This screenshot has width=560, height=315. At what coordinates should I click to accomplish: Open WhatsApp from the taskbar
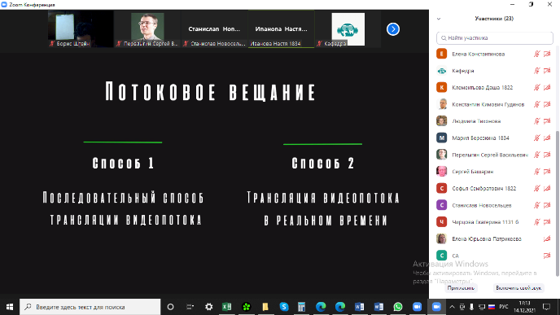tap(398, 307)
